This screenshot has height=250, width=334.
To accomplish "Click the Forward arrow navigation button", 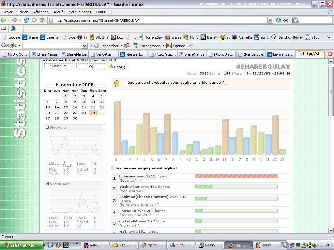I will click(x=15, y=20).
